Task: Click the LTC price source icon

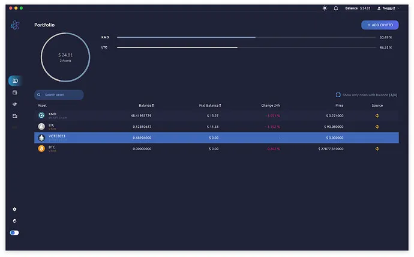Action: coord(377,127)
